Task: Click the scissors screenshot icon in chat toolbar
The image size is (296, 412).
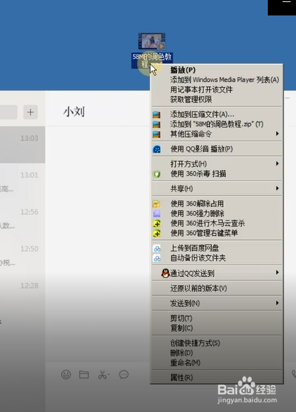Action: click(103, 374)
